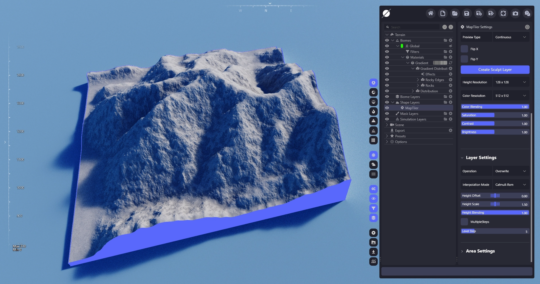Image resolution: width=540 pixels, height=284 pixels.
Task: Click the flame icon in the viewport toolbar
Action: pyautogui.click(x=373, y=111)
